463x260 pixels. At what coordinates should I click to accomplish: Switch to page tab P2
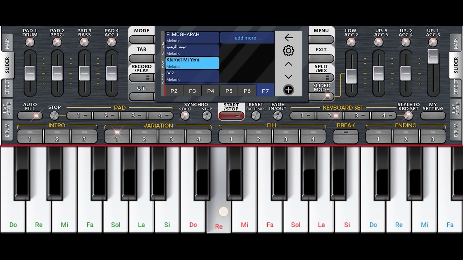174,91
